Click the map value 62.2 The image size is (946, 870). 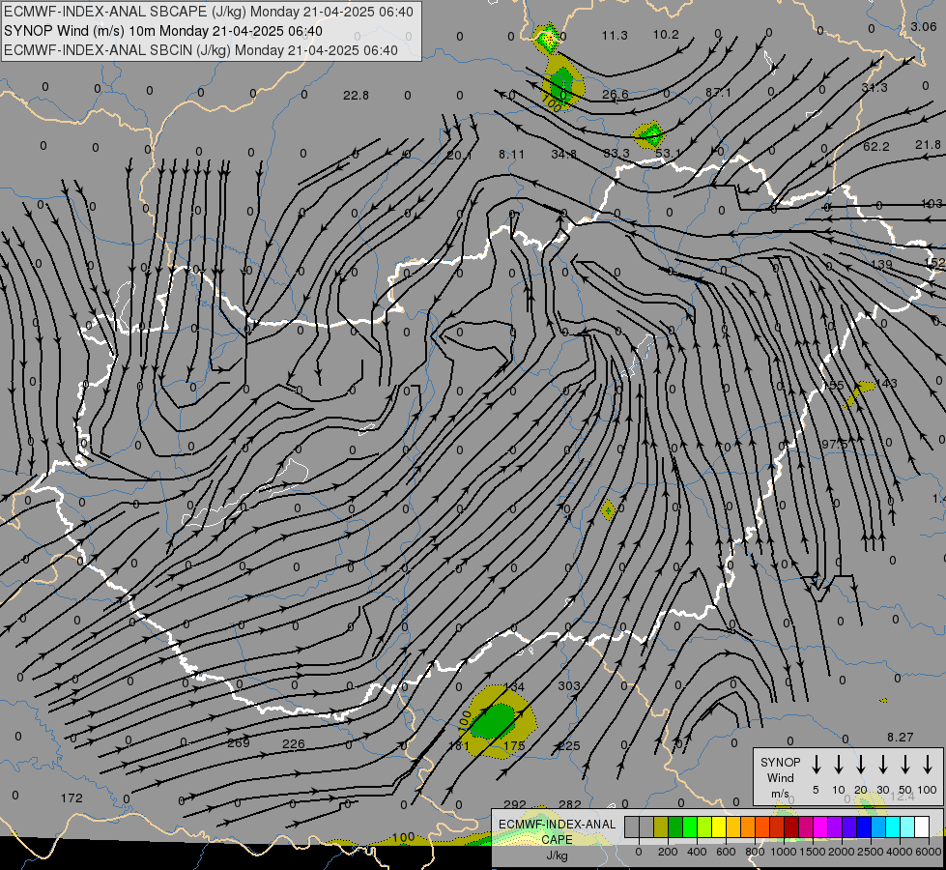(x=876, y=147)
